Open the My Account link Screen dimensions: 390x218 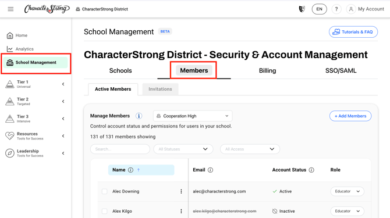(x=371, y=9)
